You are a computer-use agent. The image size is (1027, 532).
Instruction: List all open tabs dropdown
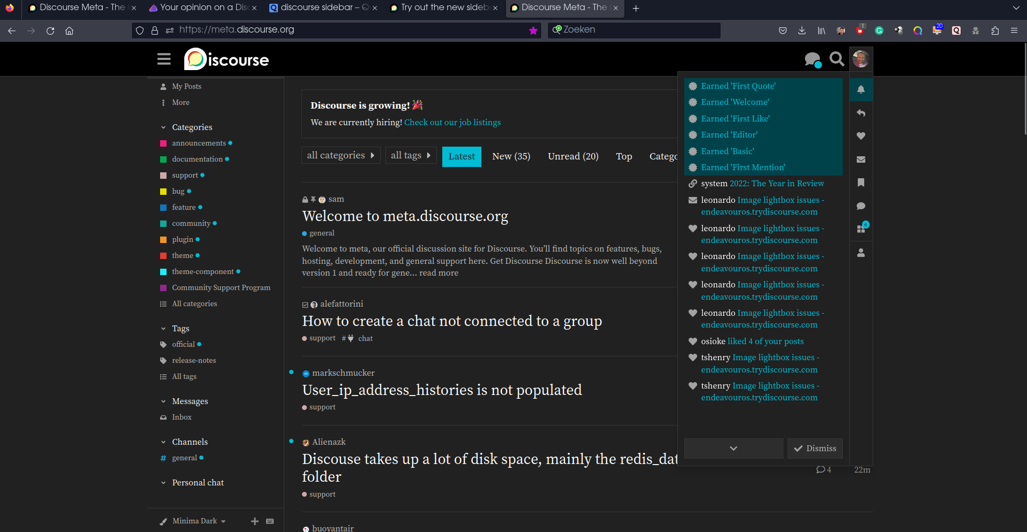click(x=1016, y=8)
